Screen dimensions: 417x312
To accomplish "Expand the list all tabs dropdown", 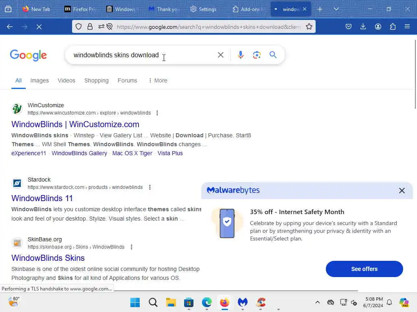I will tap(336, 9).
